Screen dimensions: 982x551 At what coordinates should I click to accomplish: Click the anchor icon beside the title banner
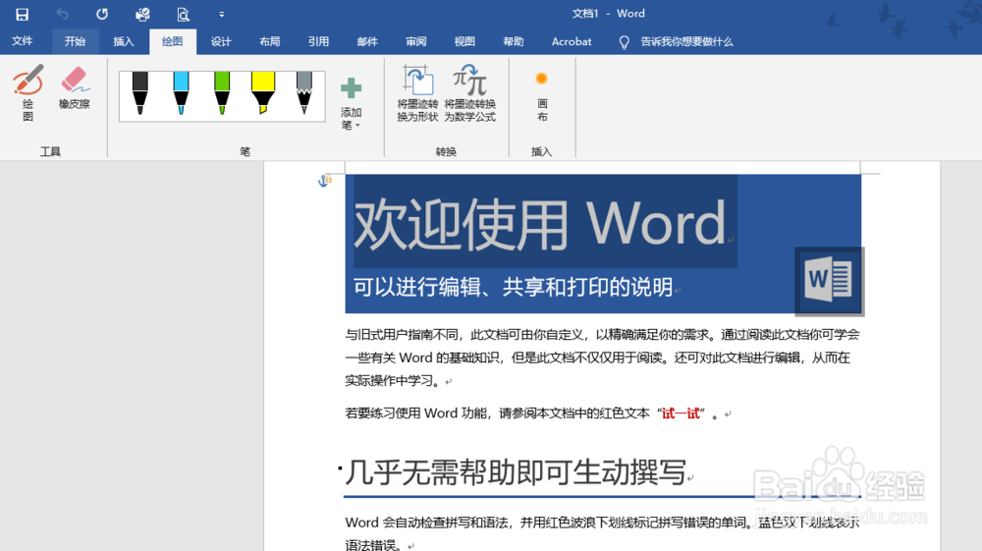click(324, 181)
